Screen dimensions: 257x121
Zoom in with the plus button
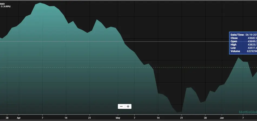pyautogui.click(x=128, y=106)
